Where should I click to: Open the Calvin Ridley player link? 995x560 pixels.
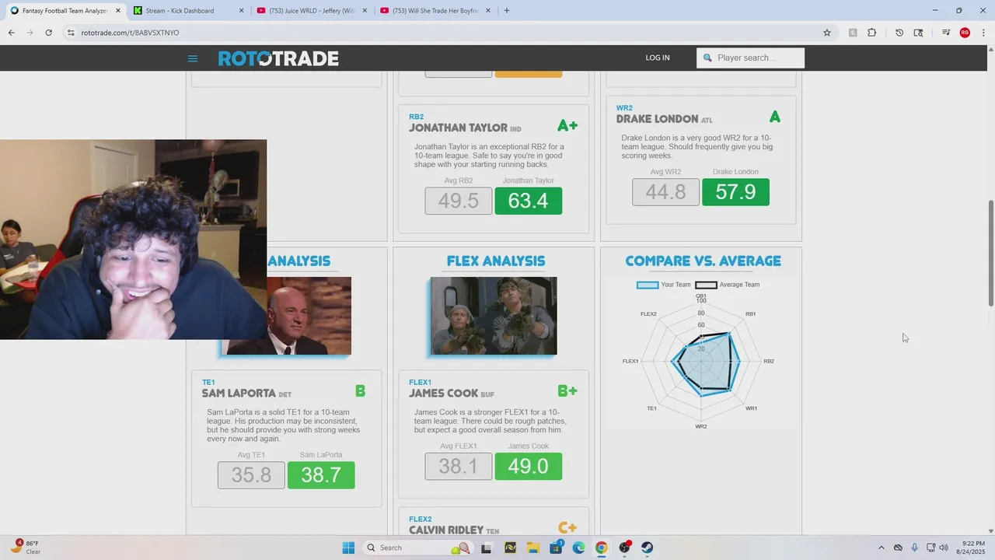pyautogui.click(x=447, y=530)
